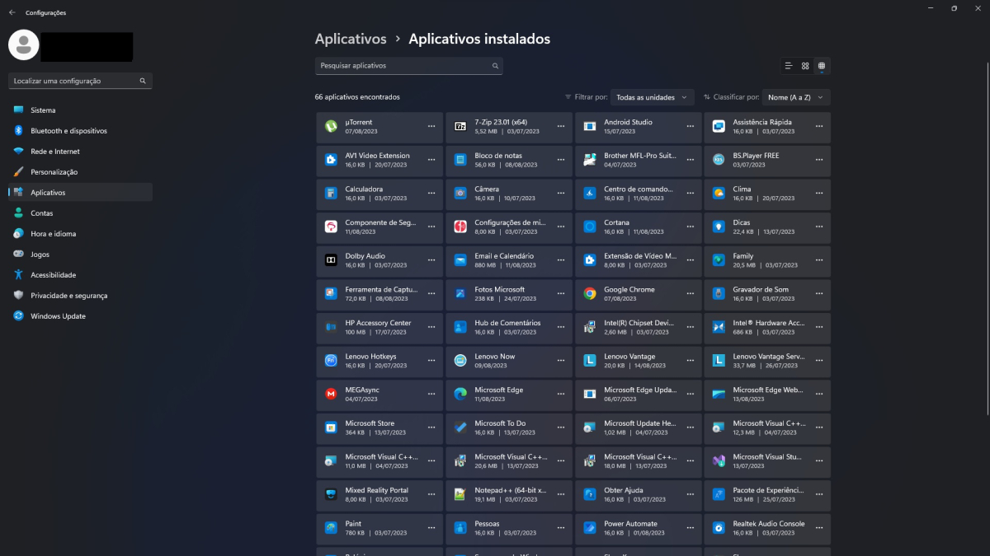990x556 pixels.
Task: Open the Sistema settings section
Action: (x=80, y=110)
